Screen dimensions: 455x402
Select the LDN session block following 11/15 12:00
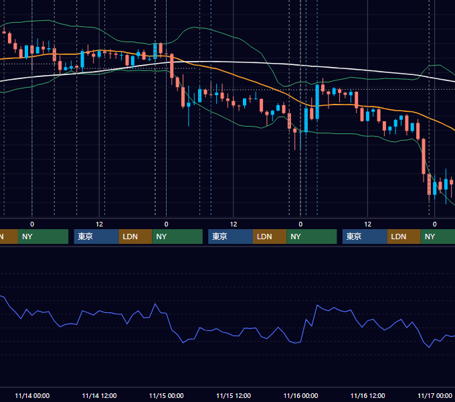point(270,237)
